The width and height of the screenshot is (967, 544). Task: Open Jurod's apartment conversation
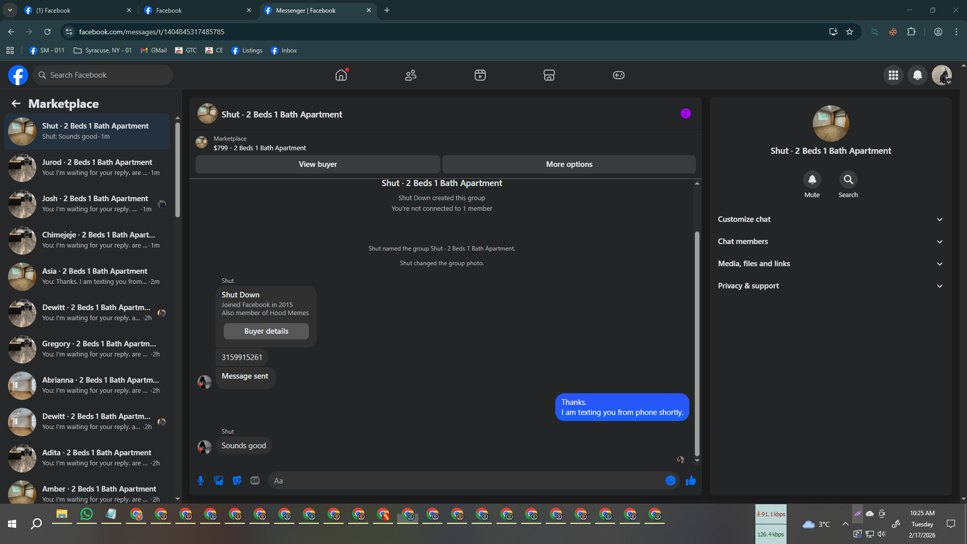(x=87, y=167)
